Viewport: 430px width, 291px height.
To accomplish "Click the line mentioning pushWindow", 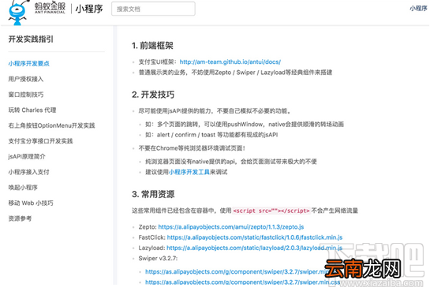I will pos(245,125).
